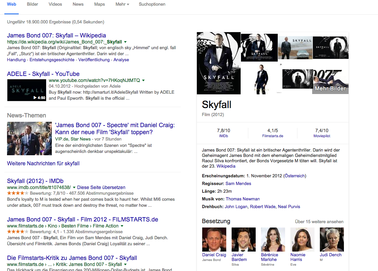Open the Wikipedia Skyfall result title
This screenshot has width=378, height=271.
click(56, 35)
